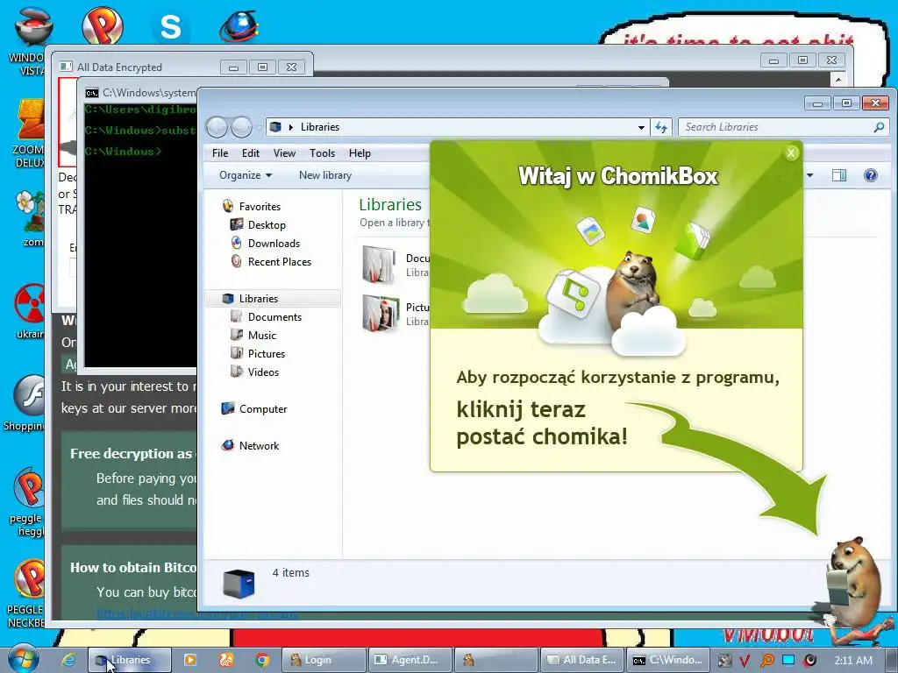Image resolution: width=898 pixels, height=673 pixels.
Task: Click the Refresh button beside address bar
Action: 661,127
